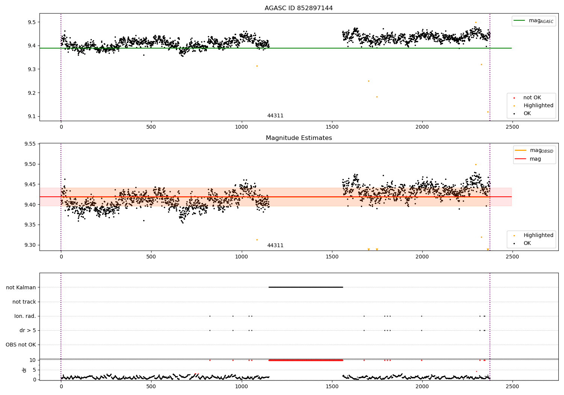This screenshot has width=564, height=395.
Task: Click the 9.1 y-axis tick label
Action: coord(32,117)
